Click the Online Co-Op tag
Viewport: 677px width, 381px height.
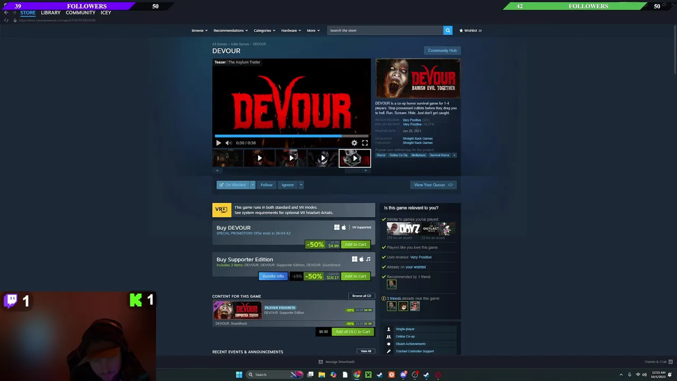[x=398, y=155]
